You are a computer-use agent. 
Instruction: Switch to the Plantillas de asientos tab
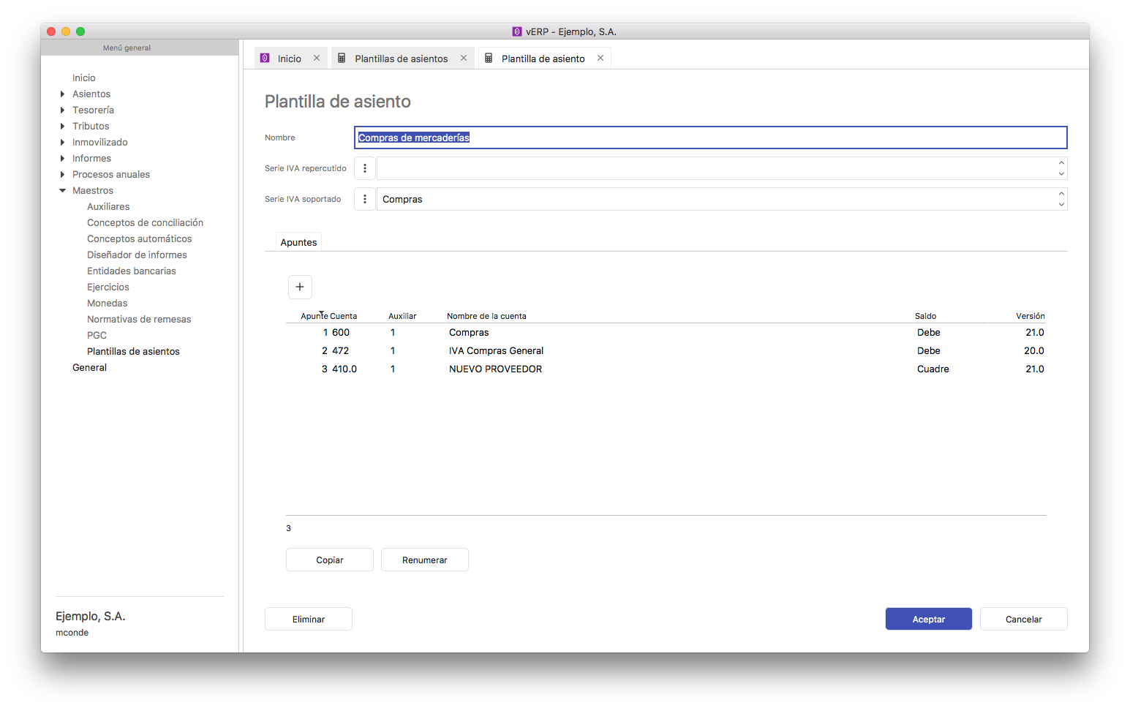pyautogui.click(x=401, y=59)
